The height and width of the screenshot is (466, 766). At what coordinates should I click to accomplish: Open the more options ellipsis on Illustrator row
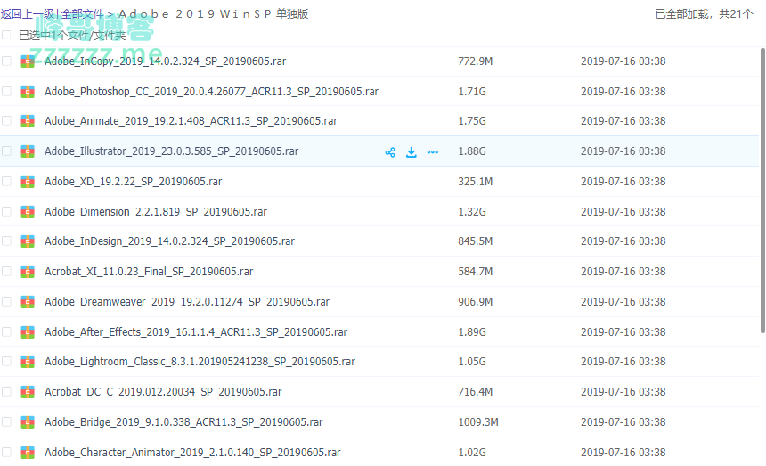click(433, 152)
